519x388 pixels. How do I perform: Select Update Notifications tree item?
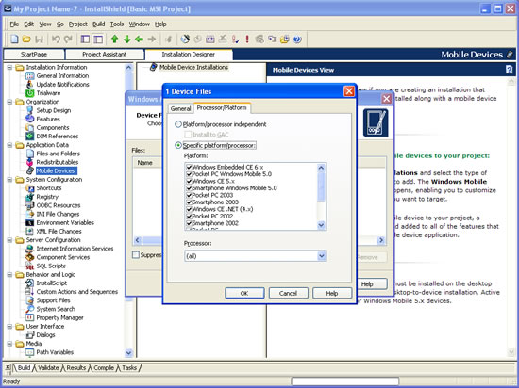(x=62, y=84)
